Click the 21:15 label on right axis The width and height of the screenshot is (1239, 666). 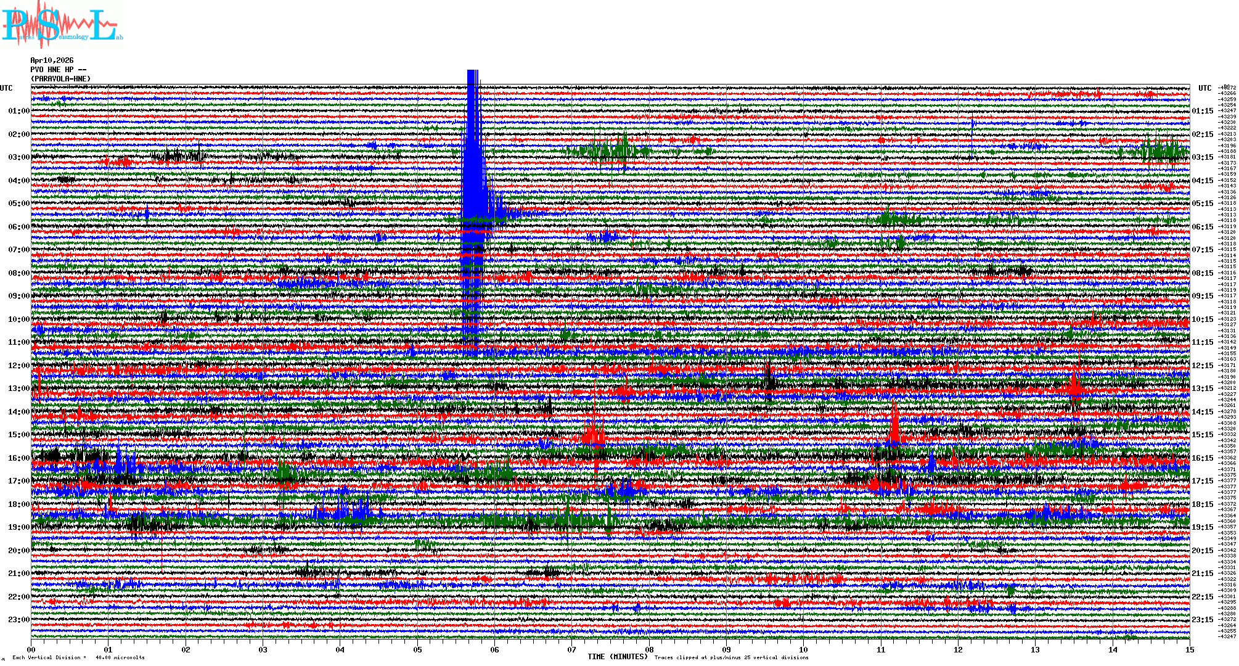(1202, 573)
